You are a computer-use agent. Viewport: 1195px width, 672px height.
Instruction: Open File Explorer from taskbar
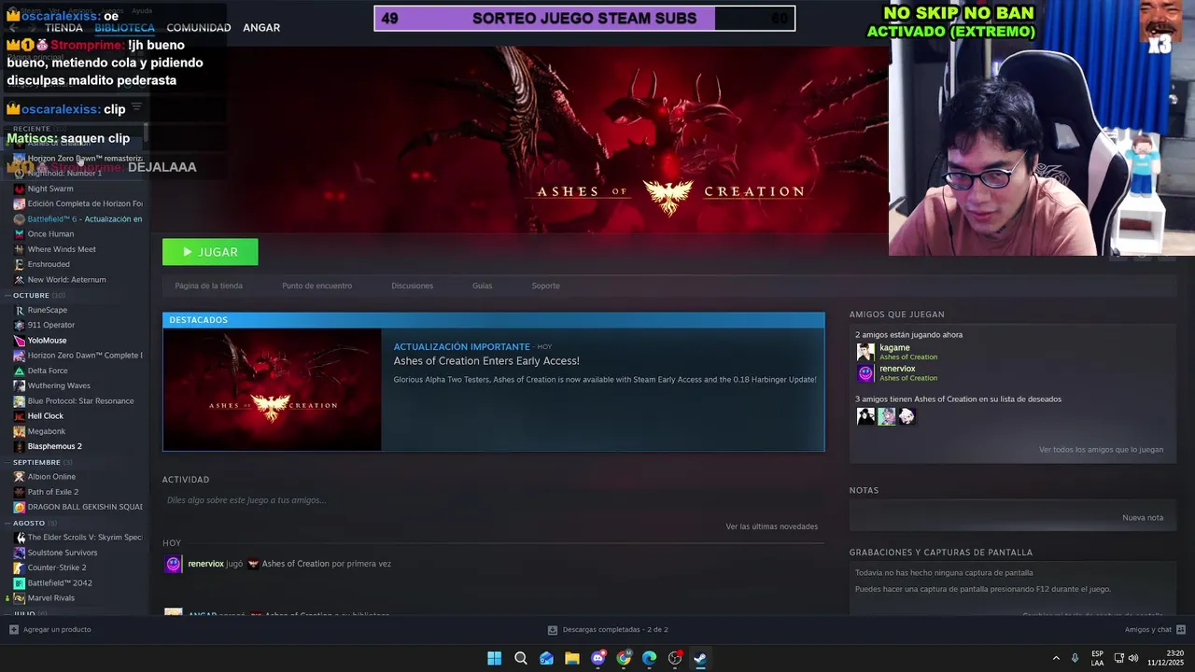(572, 658)
